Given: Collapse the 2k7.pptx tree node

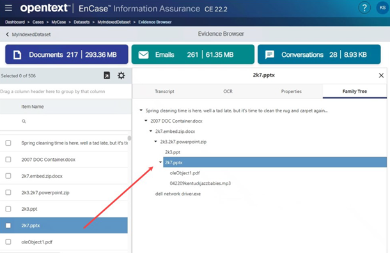Looking at the screenshot, I should click(x=160, y=162).
